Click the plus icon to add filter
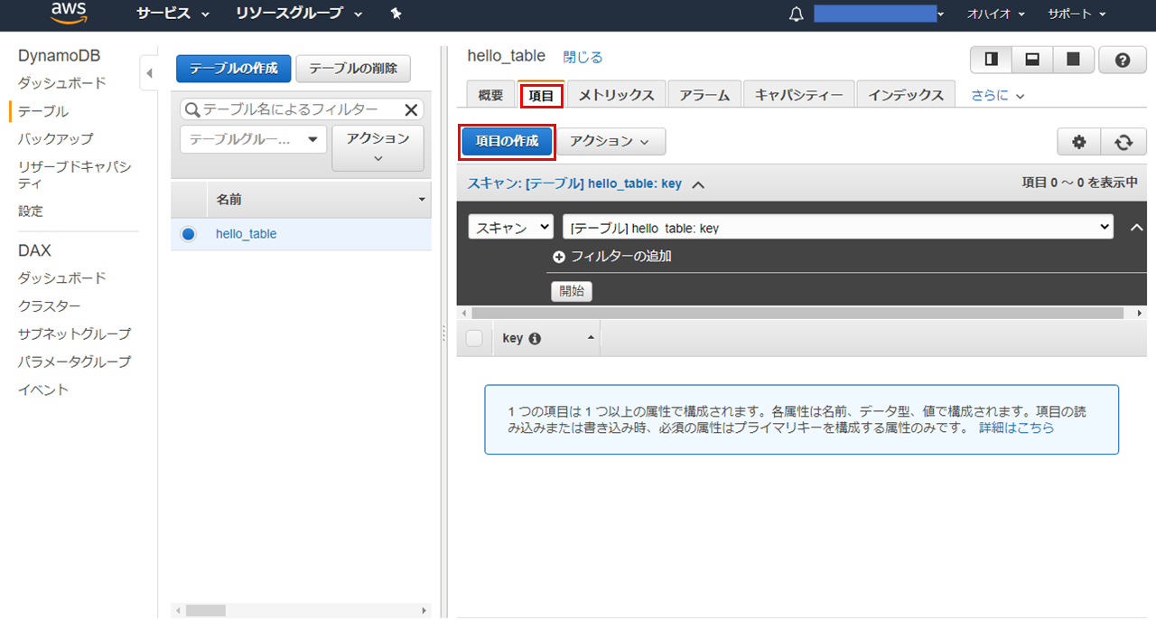This screenshot has width=1156, height=620. 558,257
